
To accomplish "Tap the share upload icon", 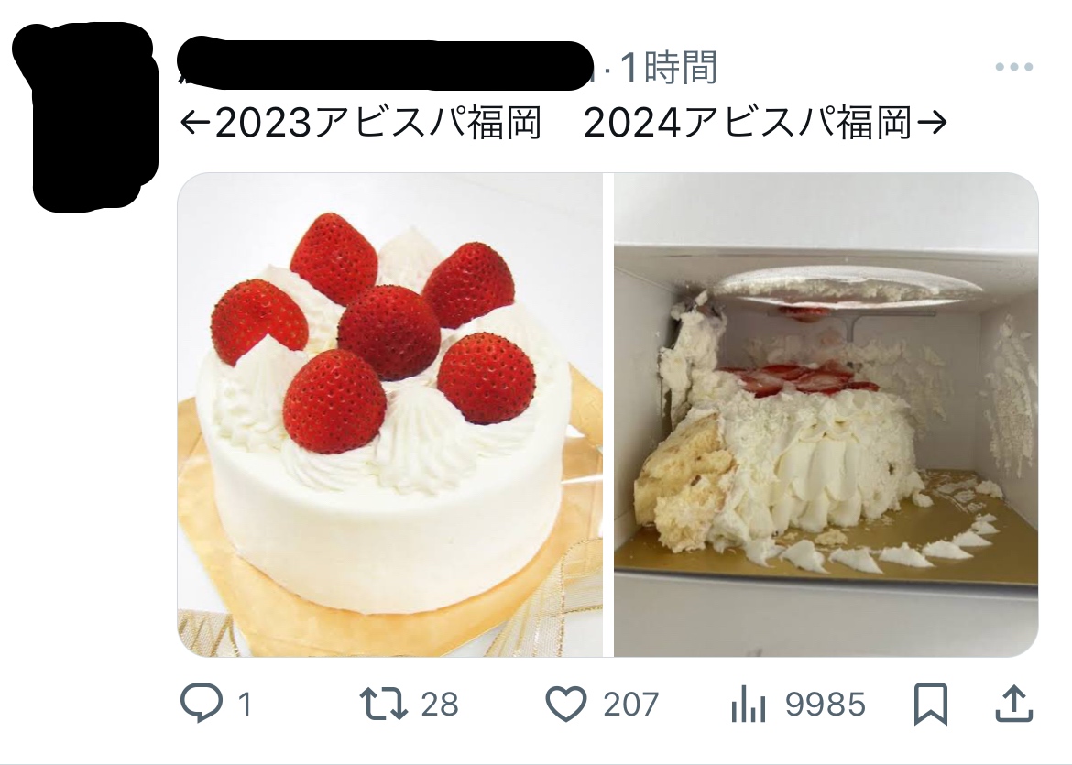I will point(1014,703).
